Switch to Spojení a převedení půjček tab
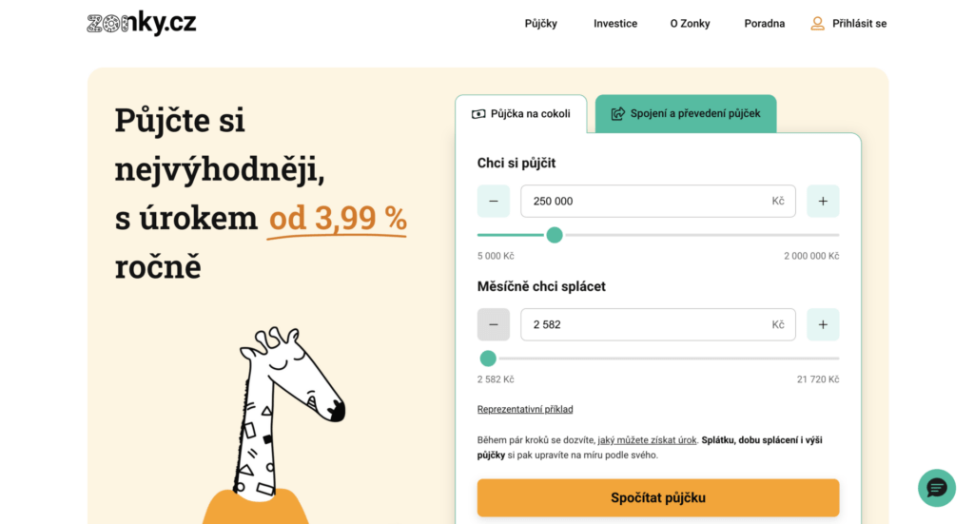The image size is (974, 524). (x=685, y=114)
